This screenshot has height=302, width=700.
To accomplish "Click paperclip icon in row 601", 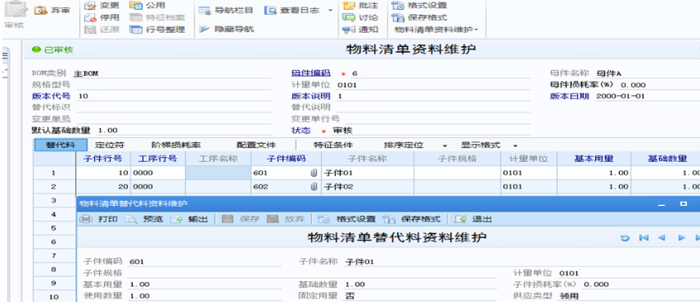I will [x=314, y=173].
